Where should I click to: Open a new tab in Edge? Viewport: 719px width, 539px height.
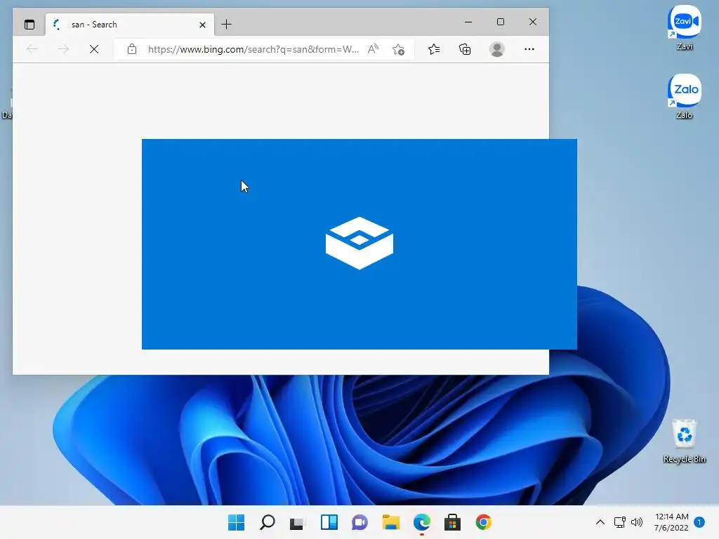pos(227,25)
